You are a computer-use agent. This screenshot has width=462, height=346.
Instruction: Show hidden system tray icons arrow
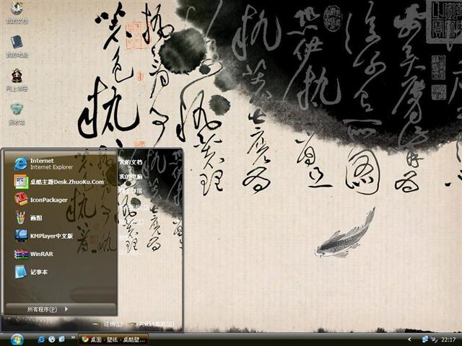click(x=409, y=340)
